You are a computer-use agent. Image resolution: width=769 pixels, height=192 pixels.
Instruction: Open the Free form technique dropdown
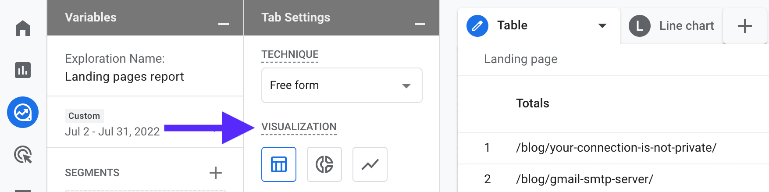[x=342, y=85]
